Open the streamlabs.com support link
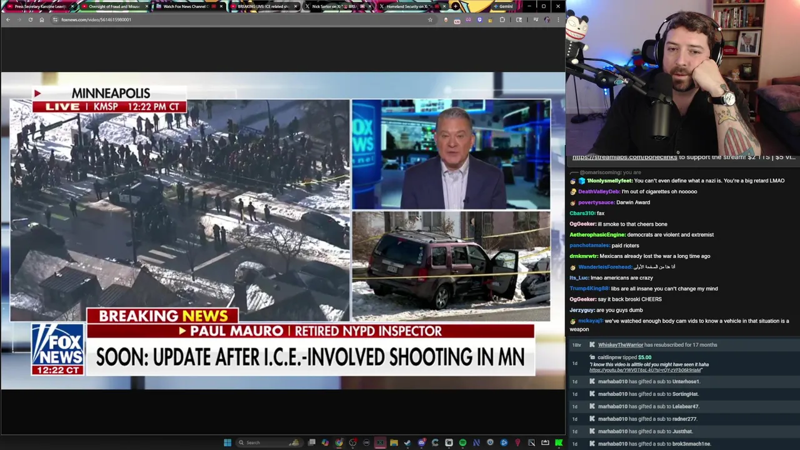The image size is (800, 450). pos(624,157)
